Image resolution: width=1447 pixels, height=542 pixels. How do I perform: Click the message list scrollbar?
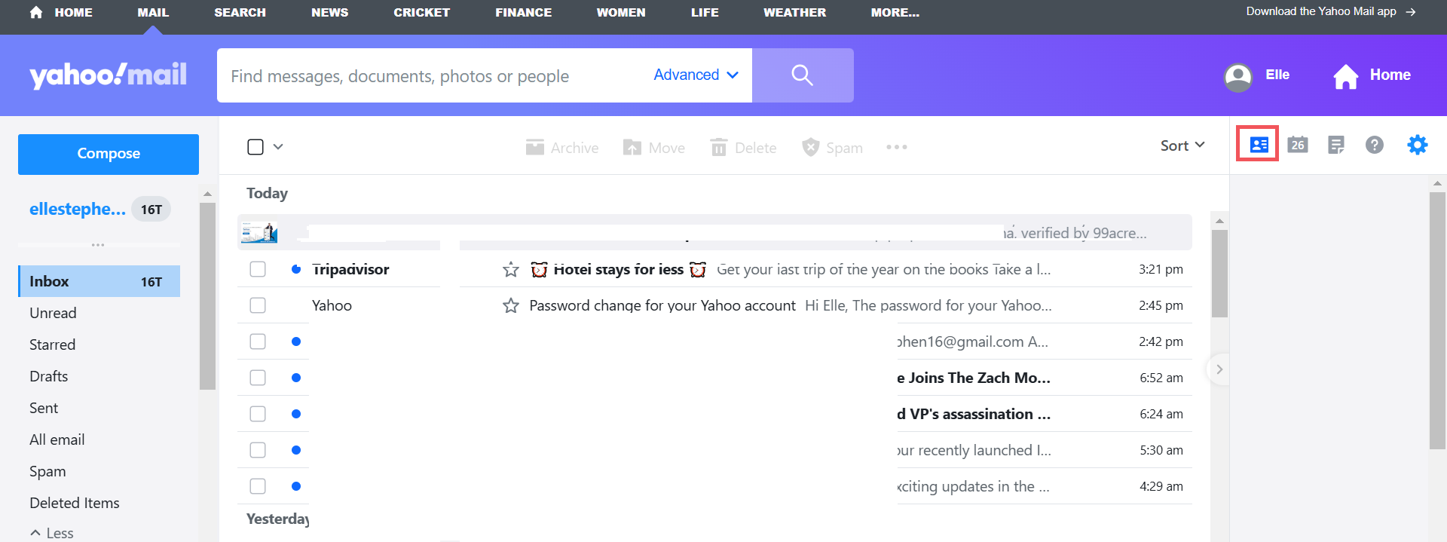tap(1219, 273)
